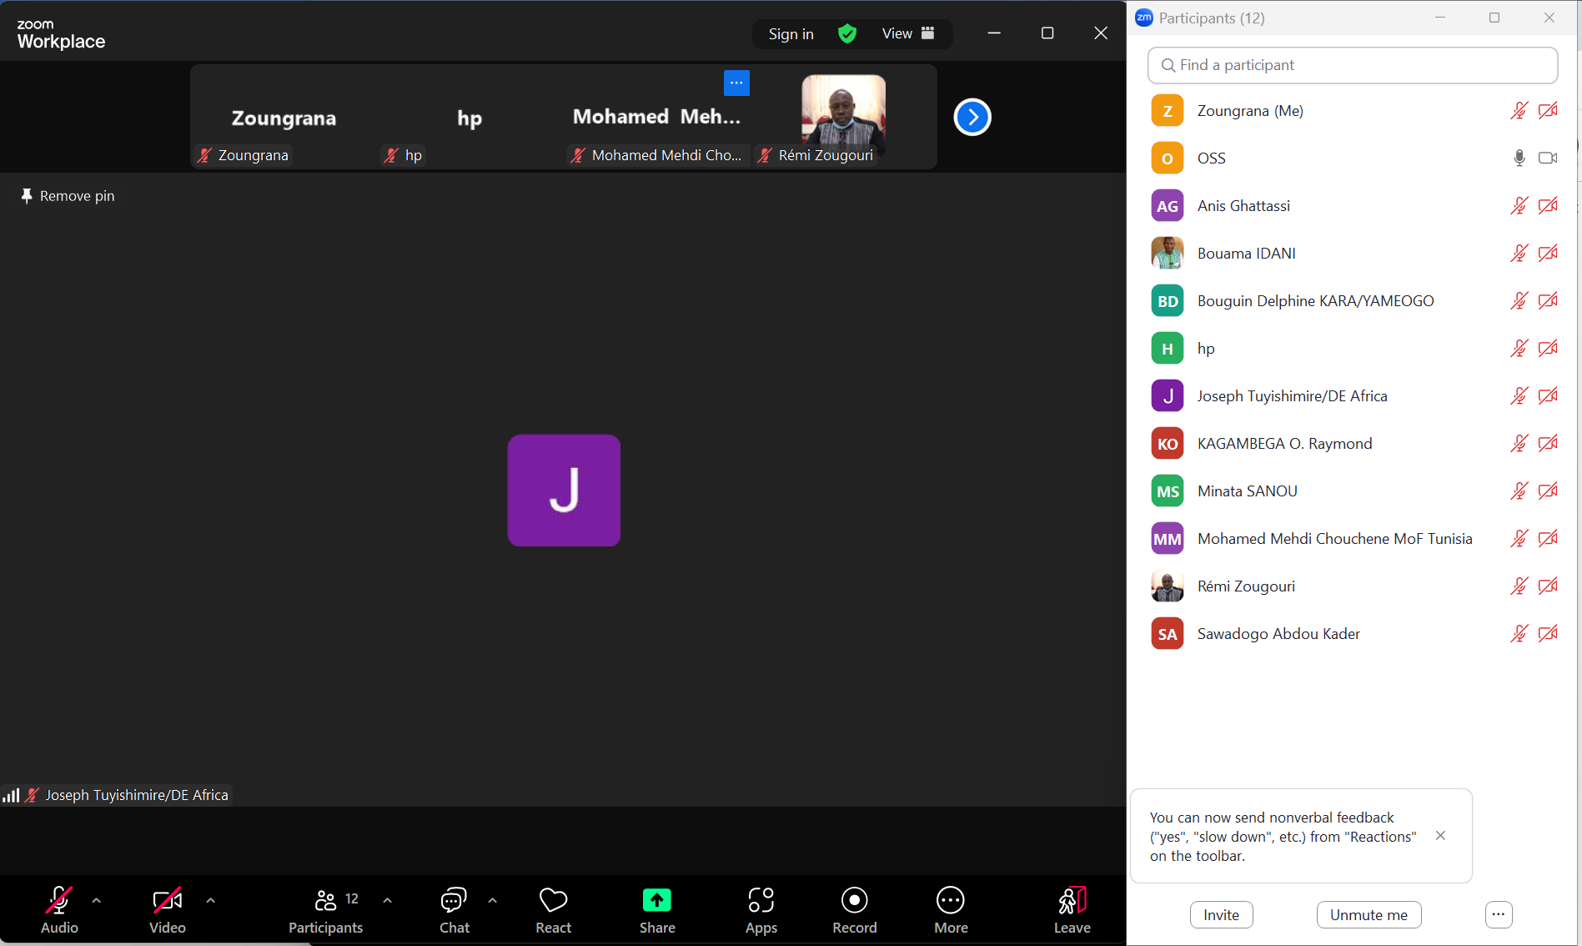The width and height of the screenshot is (1582, 946).
Task: Select OSS in the participants list
Action: pyautogui.click(x=1211, y=159)
